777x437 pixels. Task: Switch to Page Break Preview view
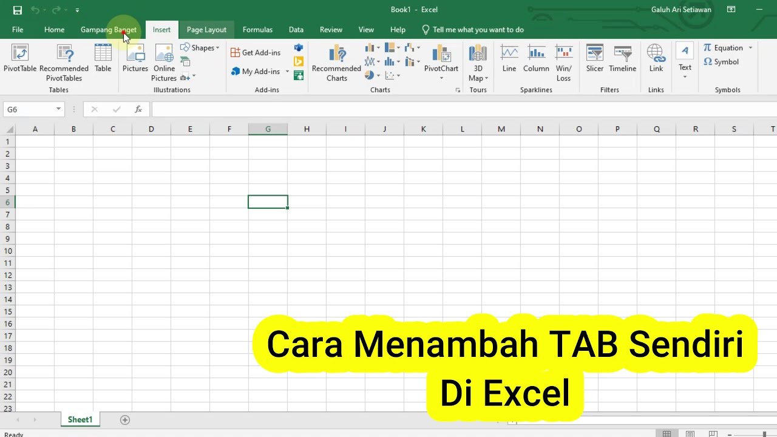tap(713, 434)
